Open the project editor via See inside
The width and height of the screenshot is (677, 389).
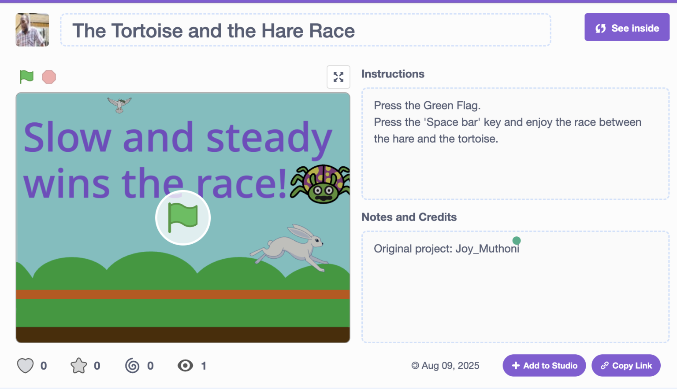(627, 27)
